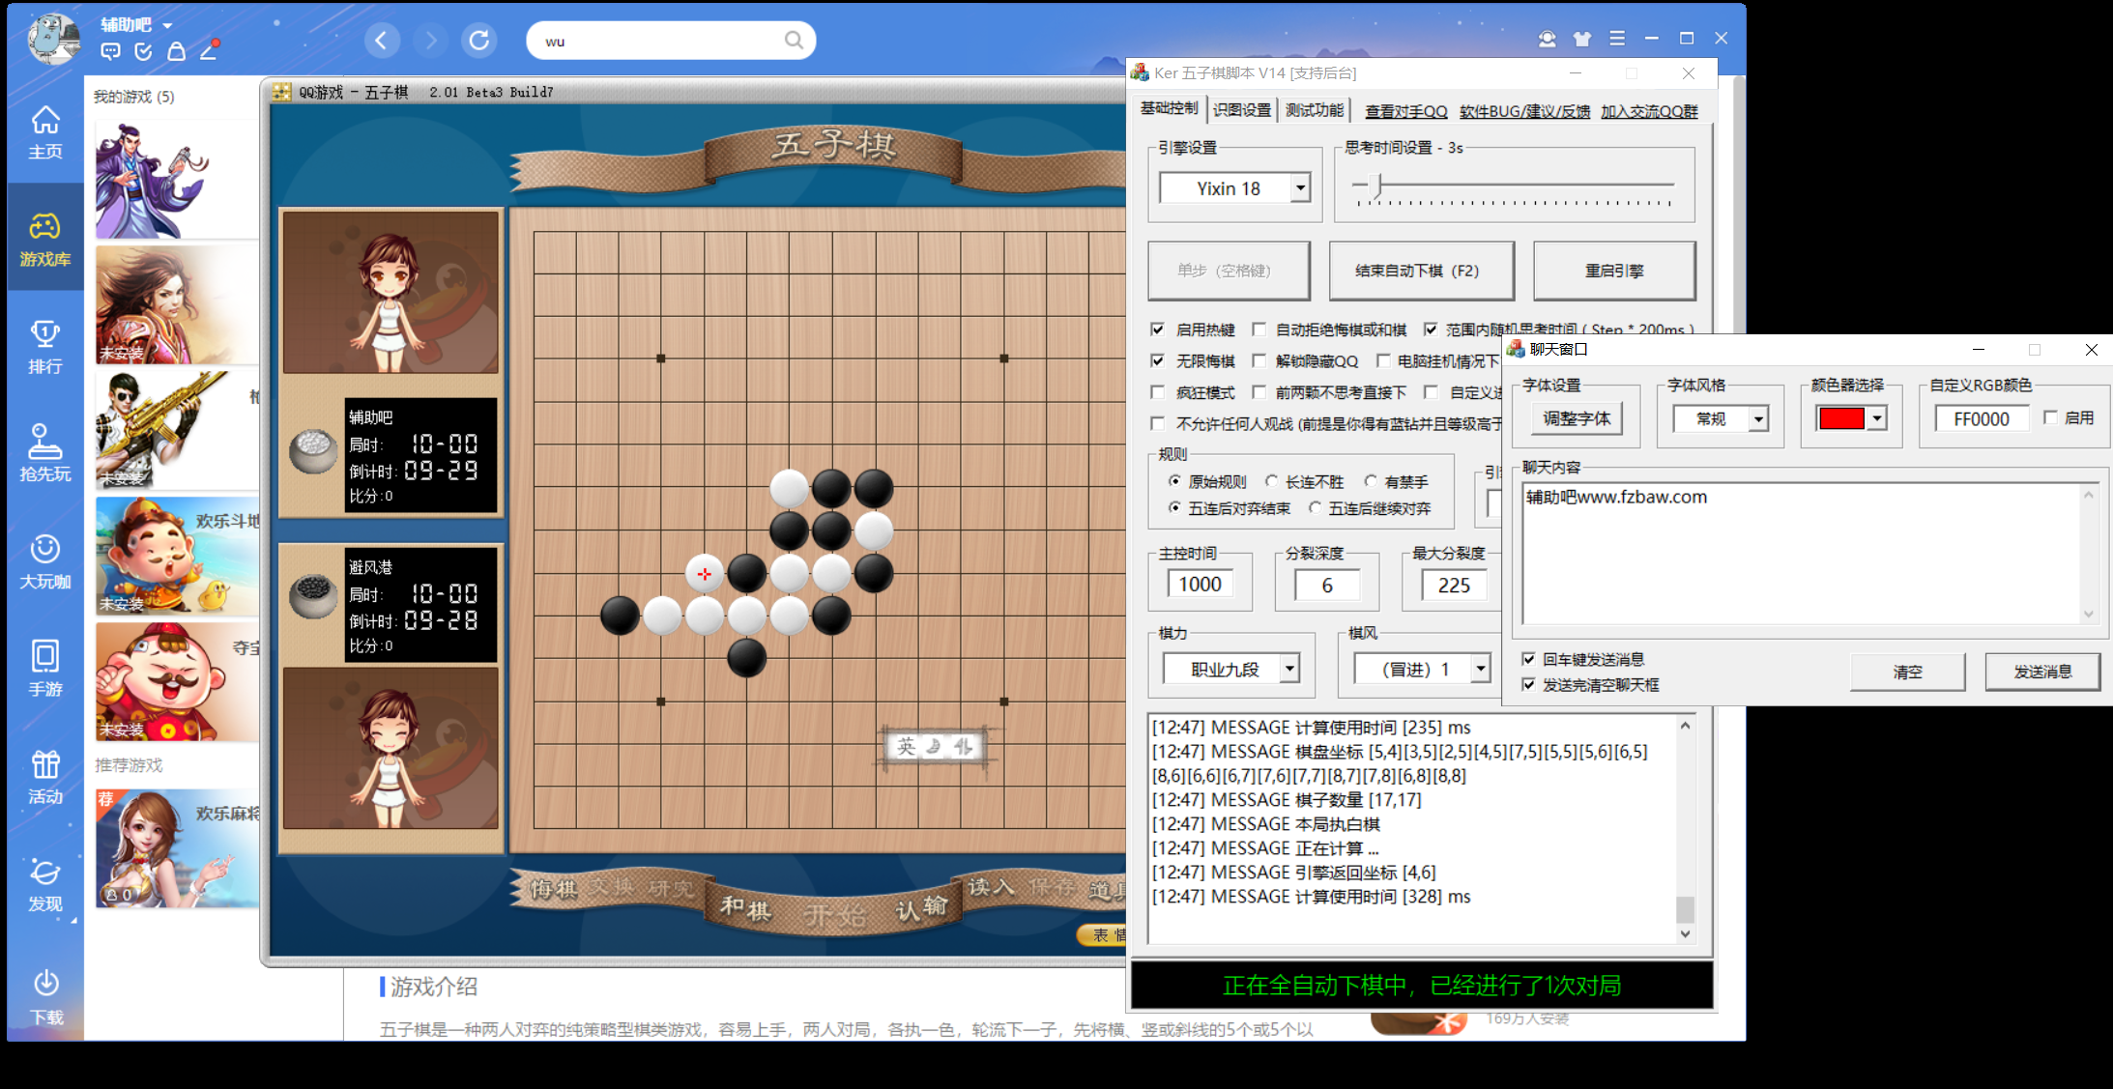Click the 发送消息 send button

(2042, 672)
